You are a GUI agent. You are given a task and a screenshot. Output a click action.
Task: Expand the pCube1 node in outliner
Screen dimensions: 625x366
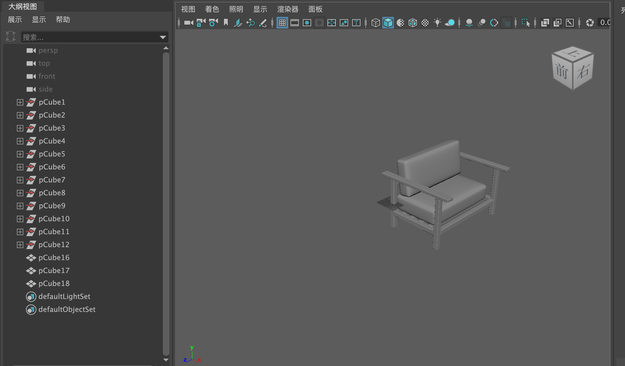[x=20, y=102]
